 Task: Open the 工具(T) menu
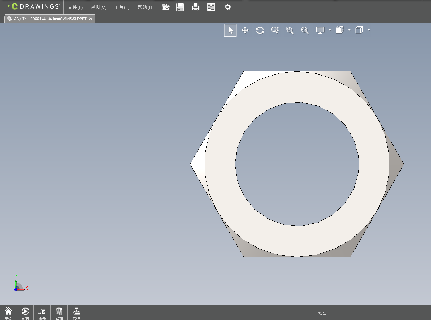[122, 7]
